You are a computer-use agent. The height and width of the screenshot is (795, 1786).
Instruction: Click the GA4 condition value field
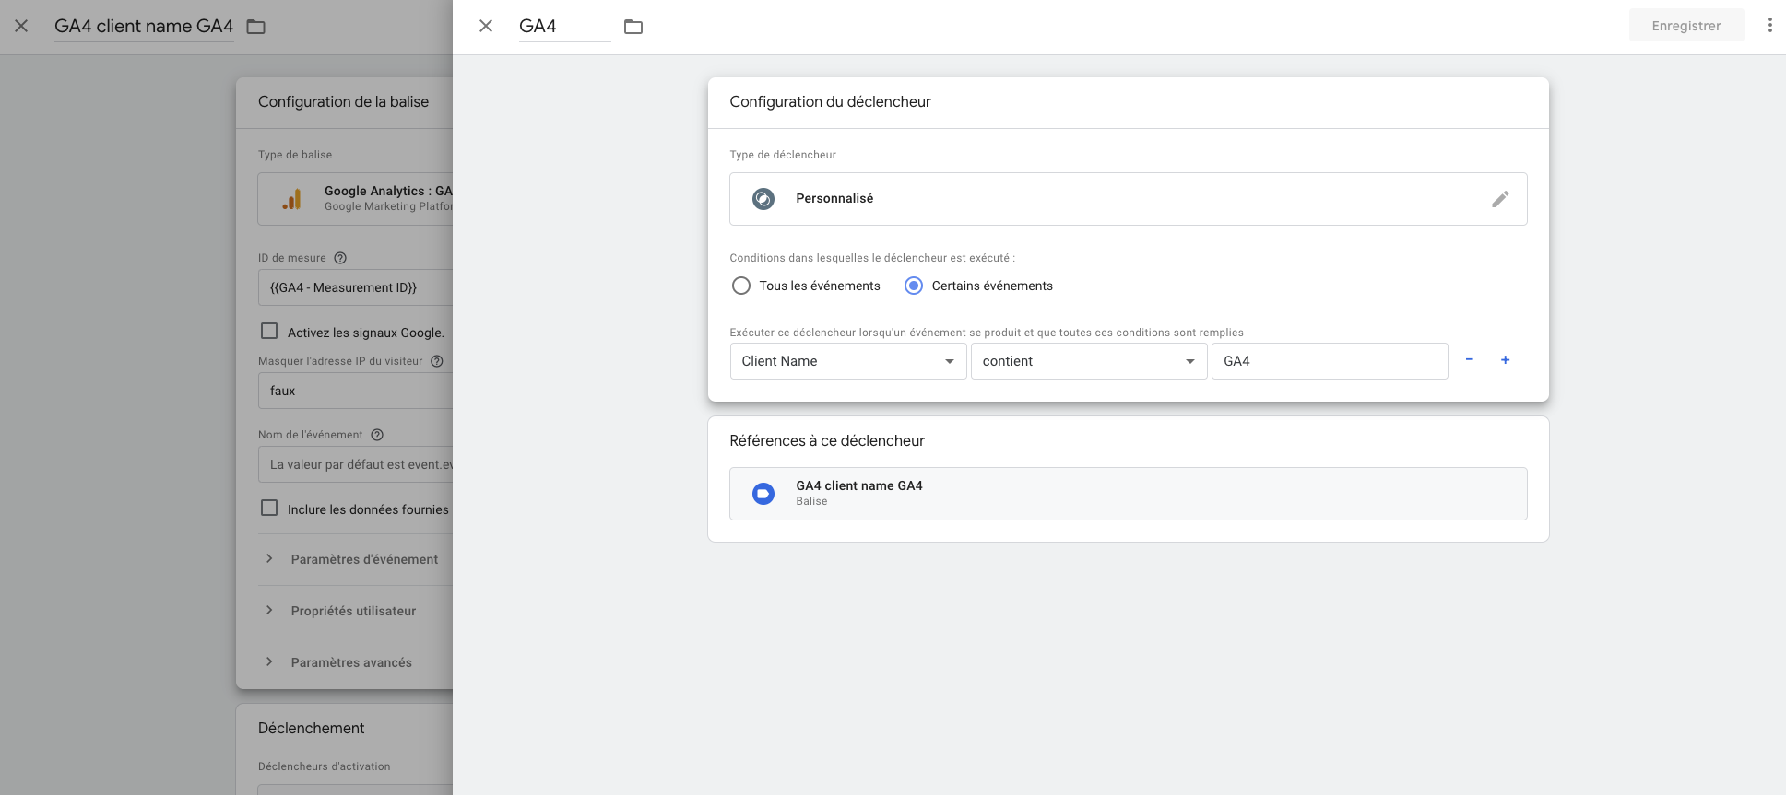(x=1330, y=361)
